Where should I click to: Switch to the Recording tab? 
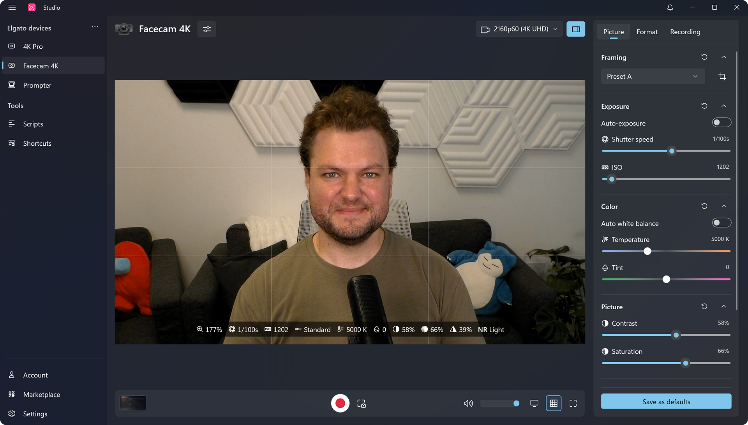click(x=685, y=32)
